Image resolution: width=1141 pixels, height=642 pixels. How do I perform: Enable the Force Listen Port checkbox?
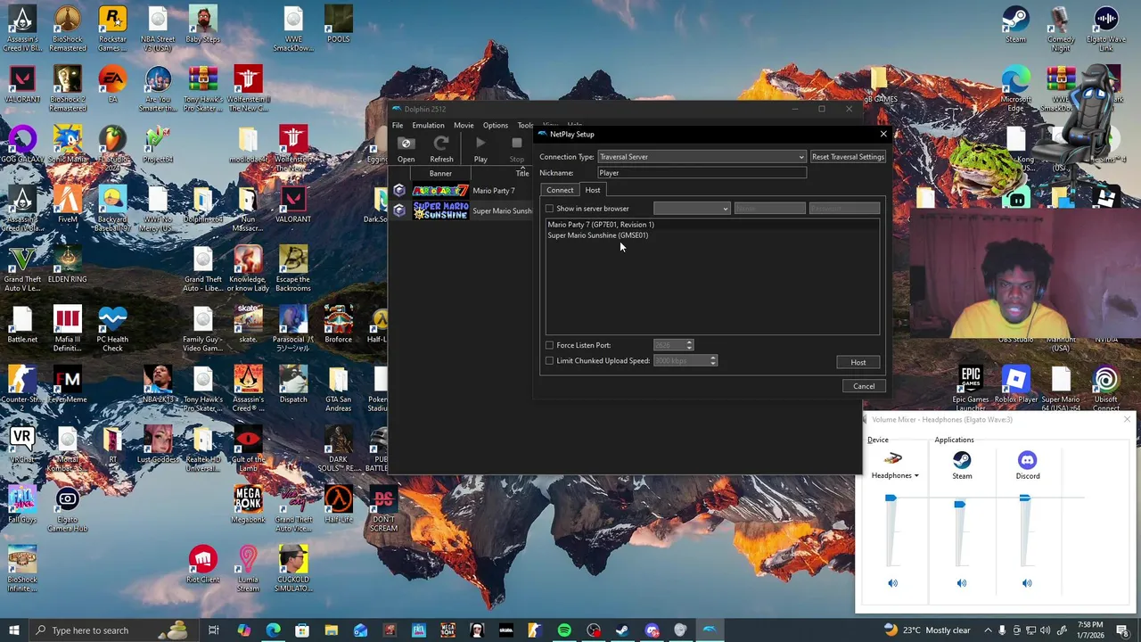pyautogui.click(x=550, y=345)
